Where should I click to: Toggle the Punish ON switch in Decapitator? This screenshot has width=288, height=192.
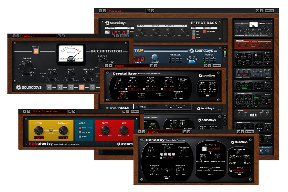(x=36, y=51)
